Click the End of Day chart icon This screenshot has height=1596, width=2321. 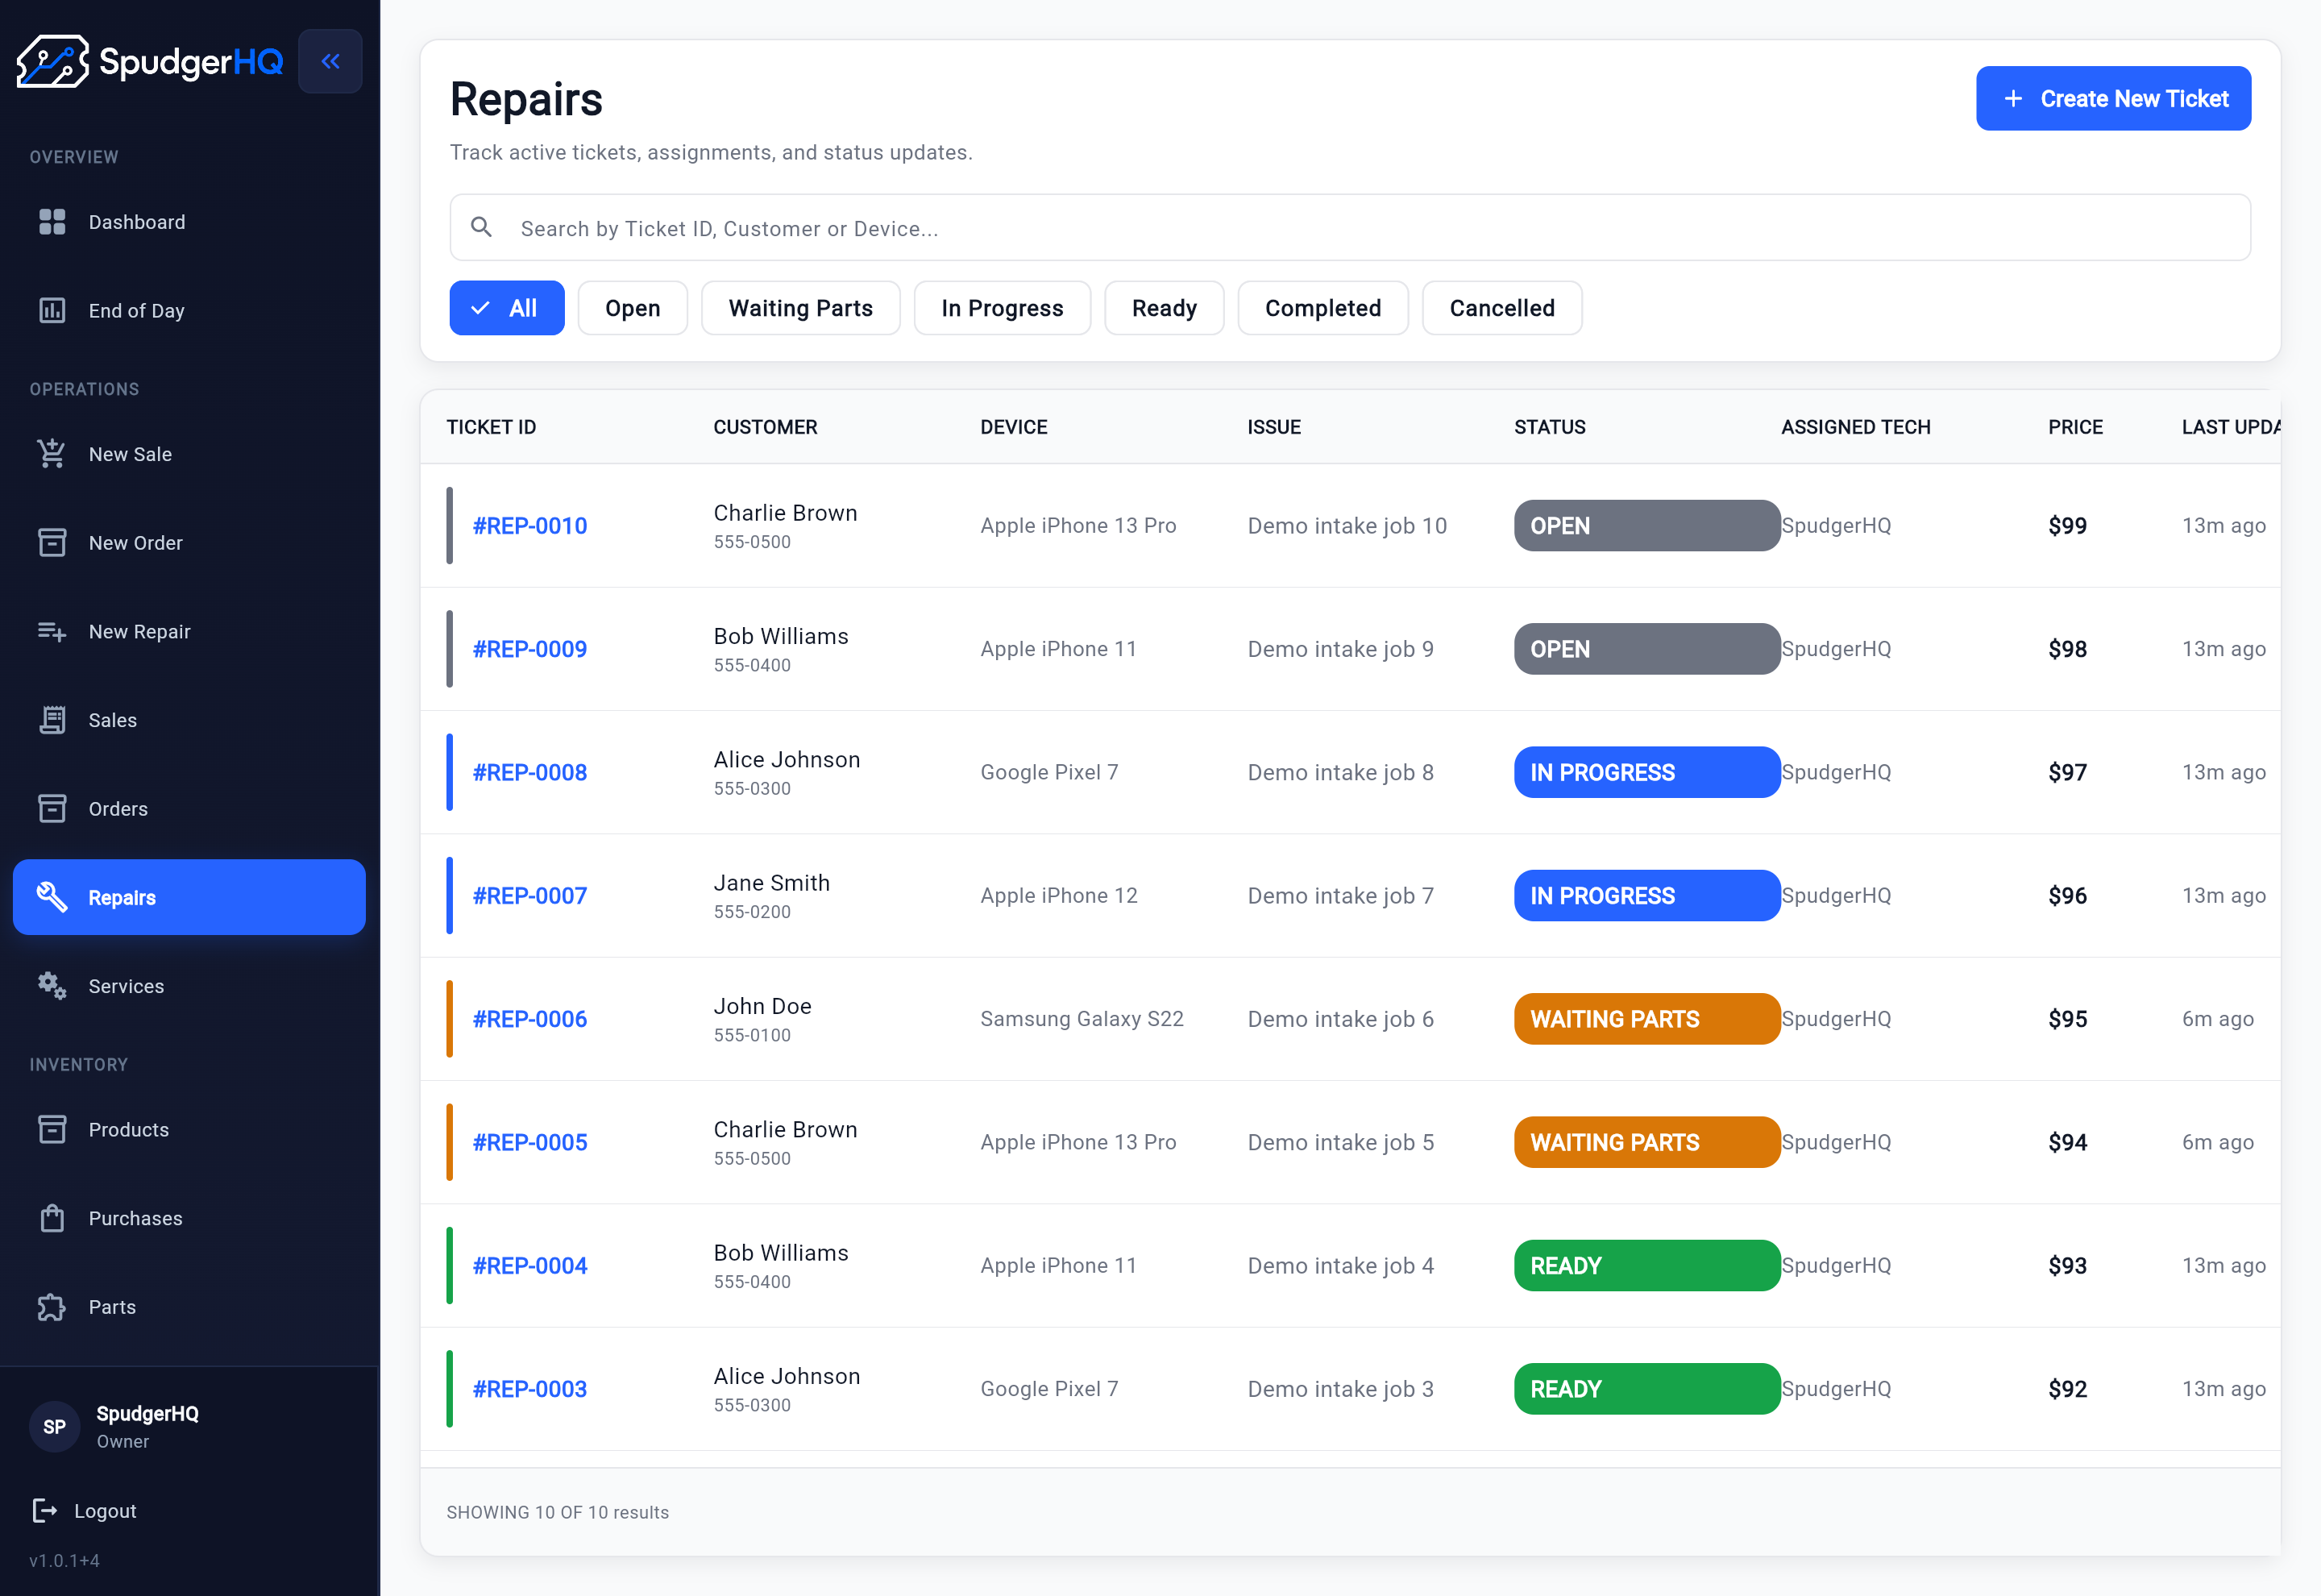pos(52,311)
